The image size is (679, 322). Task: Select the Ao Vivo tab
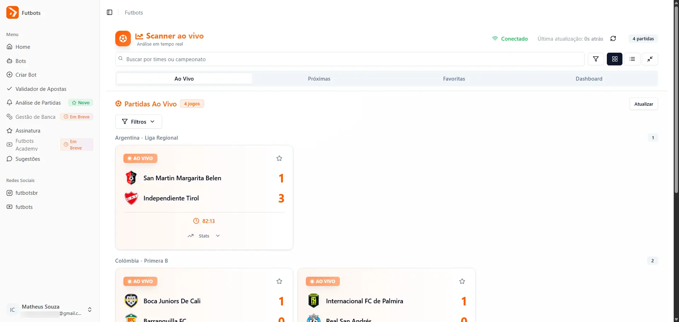pos(184,78)
